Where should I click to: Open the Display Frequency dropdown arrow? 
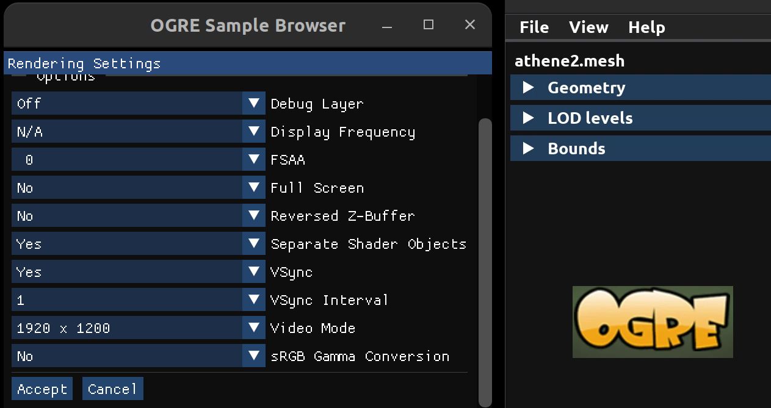(254, 132)
